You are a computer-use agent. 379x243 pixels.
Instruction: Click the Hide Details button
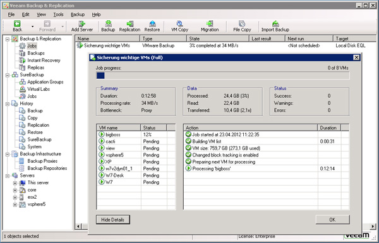pyautogui.click(x=113, y=220)
